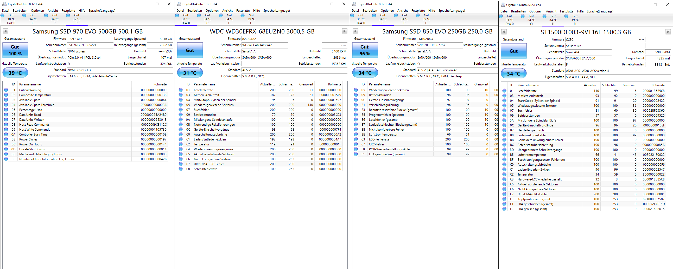Select E: drive tab in Samsung 850 EVO window
Screen dimensions: 673x269
click(426, 19)
